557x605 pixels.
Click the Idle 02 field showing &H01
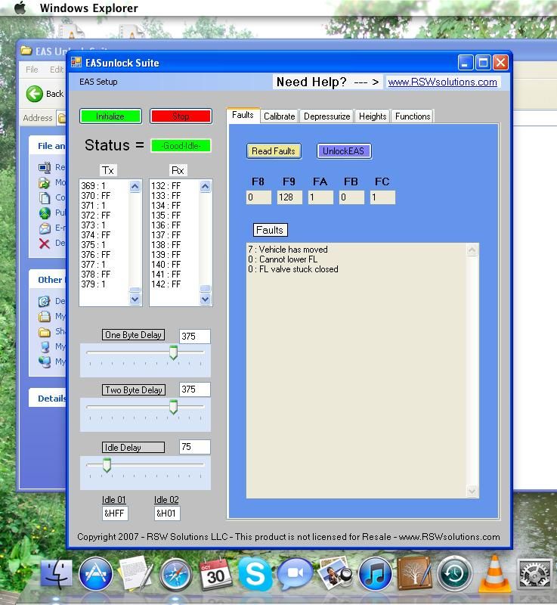(167, 513)
